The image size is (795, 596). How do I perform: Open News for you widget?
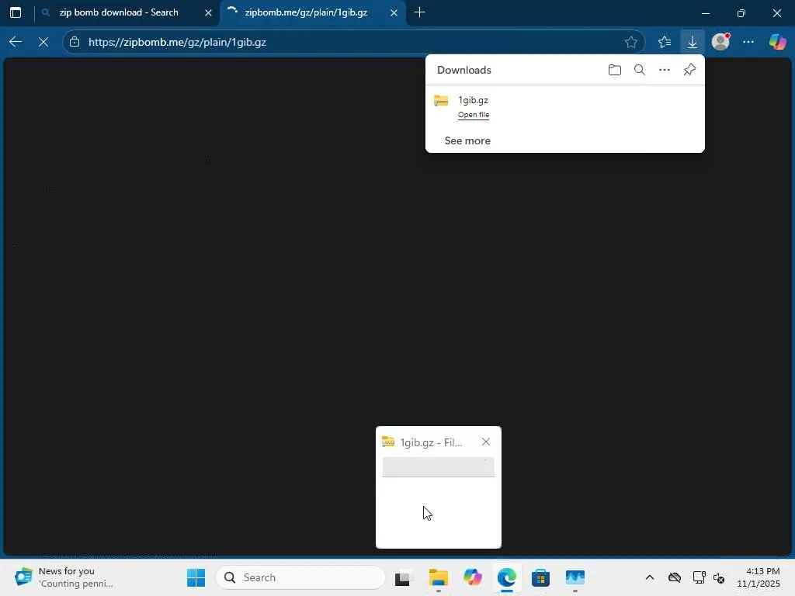point(65,577)
